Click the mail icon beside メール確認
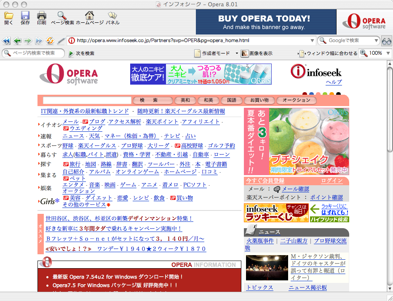This screenshot has width=393, height=301. click(277, 189)
